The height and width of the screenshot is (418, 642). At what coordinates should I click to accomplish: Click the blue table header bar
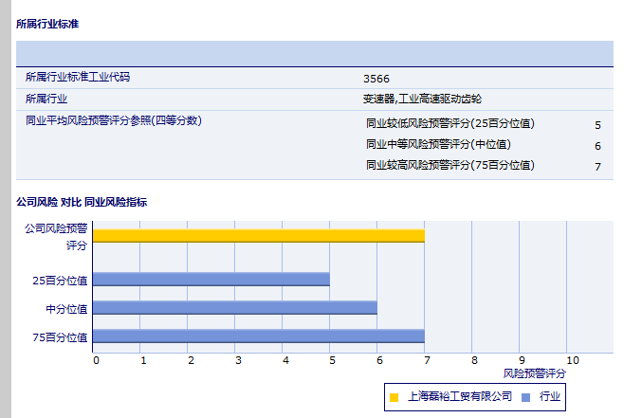314,53
